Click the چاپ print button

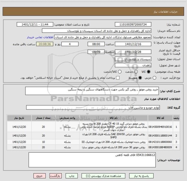(72, 176)
